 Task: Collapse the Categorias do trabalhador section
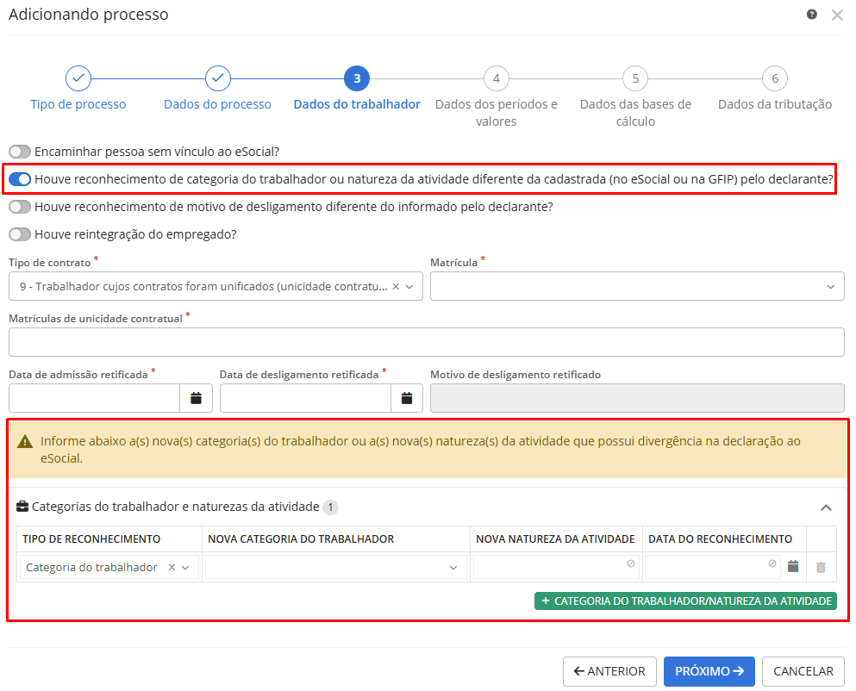point(826,507)
